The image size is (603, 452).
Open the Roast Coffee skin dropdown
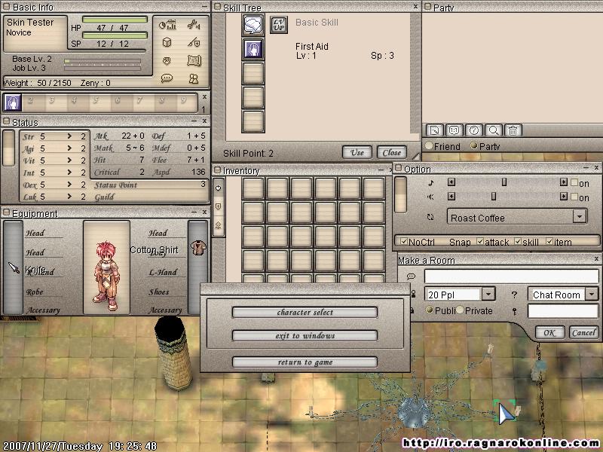(x=580, y=217)
